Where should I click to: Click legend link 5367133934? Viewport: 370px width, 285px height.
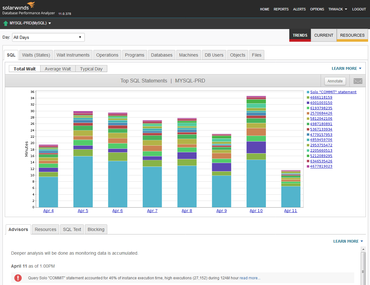coord(321,129)
